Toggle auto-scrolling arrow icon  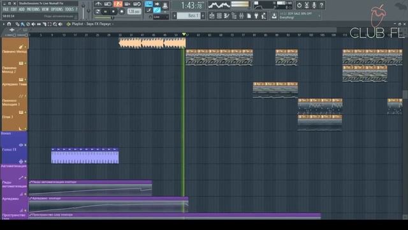pyautogui.click(x=157, y=4)
